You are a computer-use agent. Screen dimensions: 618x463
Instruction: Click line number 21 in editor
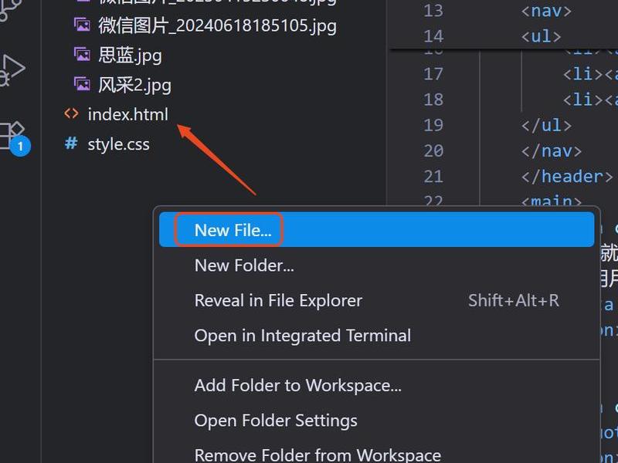tap(433, 177)
